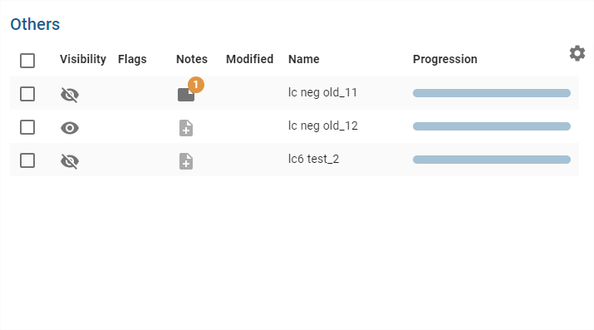Click the lc neg old_11 progression bar
594x330 pixels.
point(492,93)
